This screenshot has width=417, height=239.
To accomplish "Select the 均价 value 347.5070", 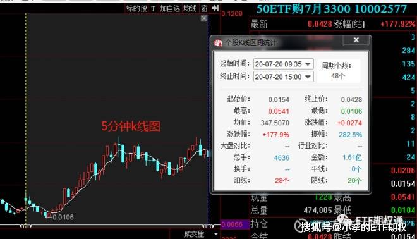I will click(275, 123).
